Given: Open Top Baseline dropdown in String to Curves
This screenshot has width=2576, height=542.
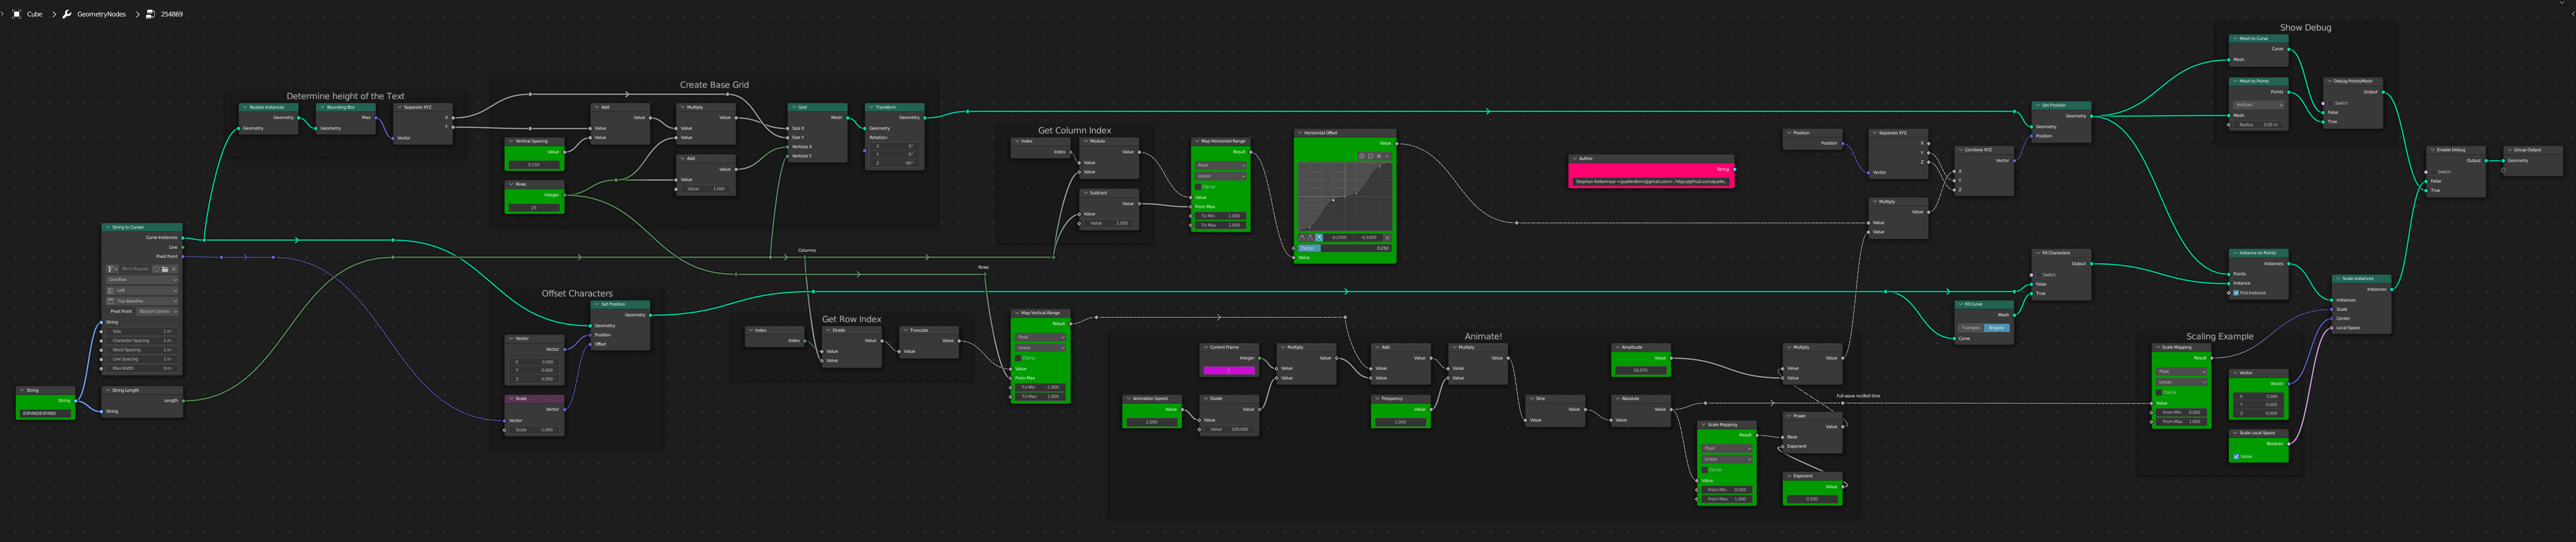Looking at the screenshot, I should coord(142,301).
